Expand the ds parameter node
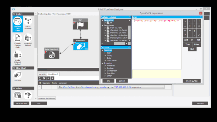This screenshot has width=217, height=122. (105, 23)
